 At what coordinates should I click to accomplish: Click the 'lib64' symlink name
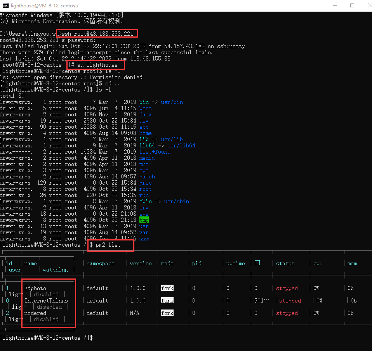[147, 145]
